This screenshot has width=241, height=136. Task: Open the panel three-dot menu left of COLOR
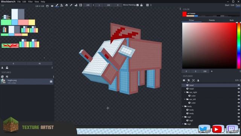[x=180, y=9]
